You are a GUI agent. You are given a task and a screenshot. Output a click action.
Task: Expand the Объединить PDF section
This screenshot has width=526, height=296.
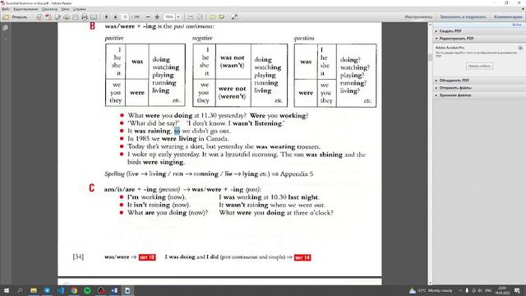click(x=454, y=81)
